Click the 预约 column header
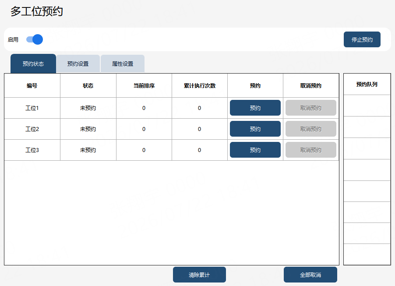 point(255,86)
